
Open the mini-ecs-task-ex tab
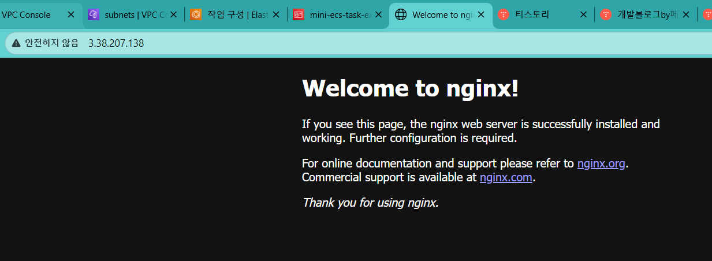(x=338, y=15)
